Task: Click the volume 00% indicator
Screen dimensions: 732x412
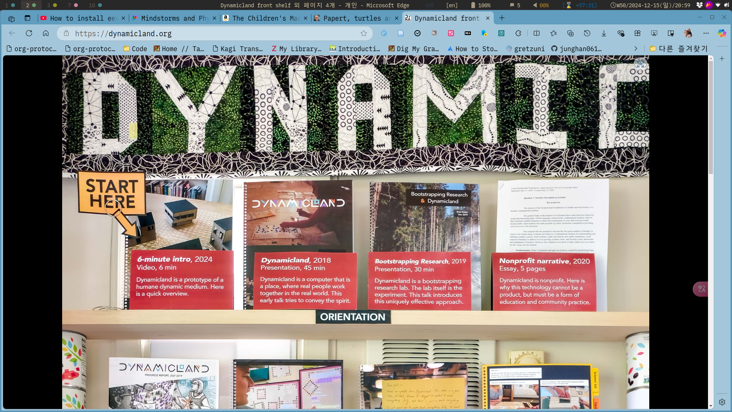Action: [x=541, y=5]
